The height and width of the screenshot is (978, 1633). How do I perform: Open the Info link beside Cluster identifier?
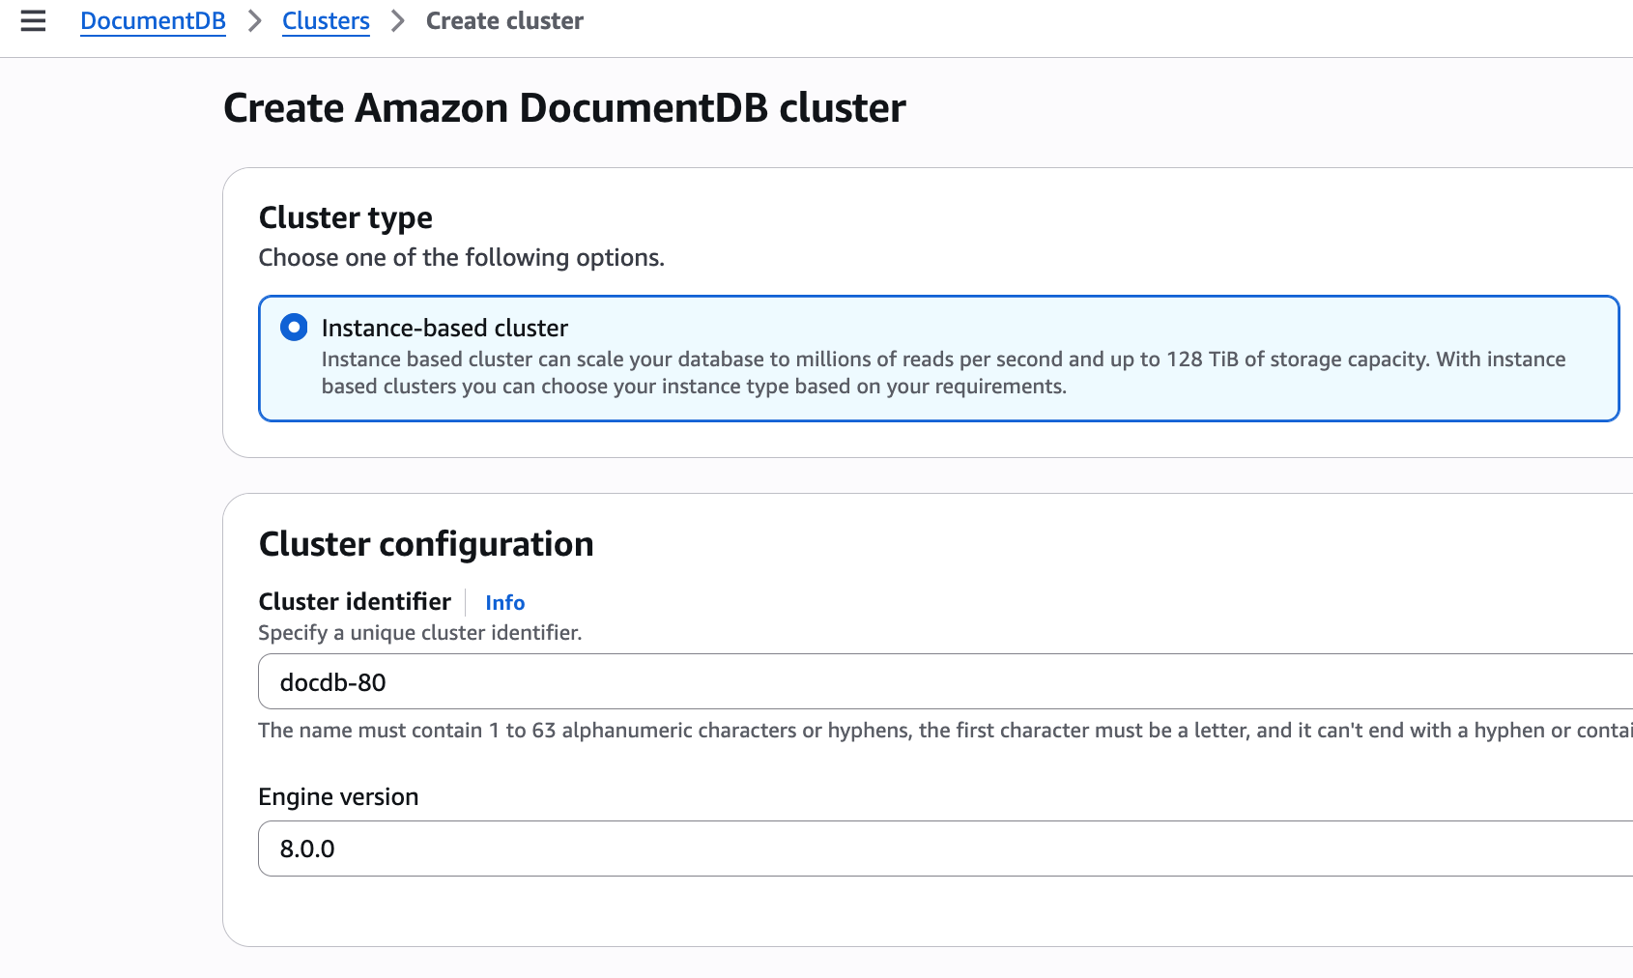click(504, 603)
